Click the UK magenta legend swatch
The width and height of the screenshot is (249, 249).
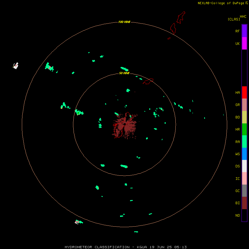[244, 43]
